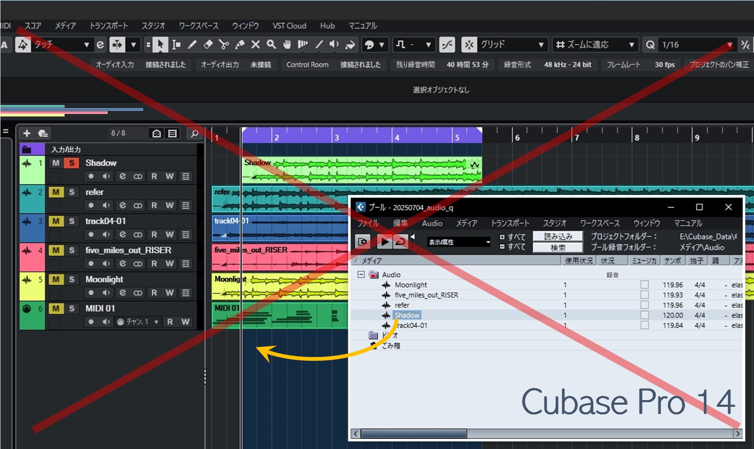Screen dimensions: 754x449
Task: Click the Quantize Q icon
Action: pos(650,45)
